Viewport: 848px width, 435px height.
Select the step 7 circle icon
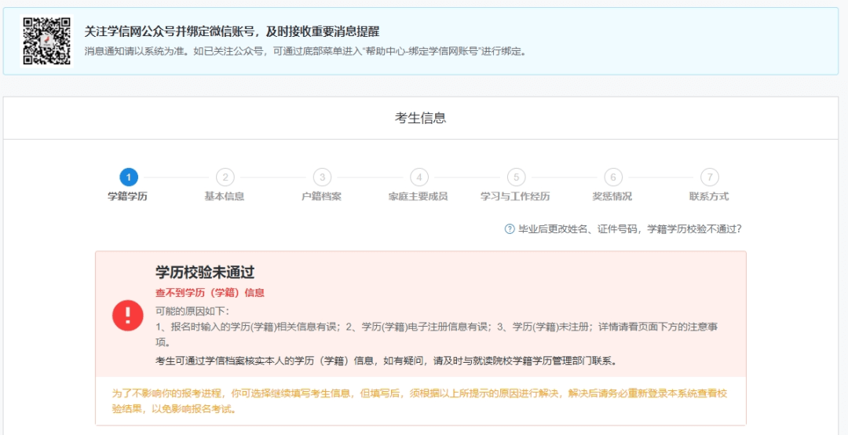point(710,177)
